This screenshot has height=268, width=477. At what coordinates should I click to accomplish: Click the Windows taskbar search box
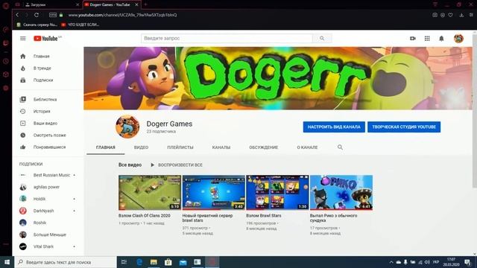click(65, 262)
